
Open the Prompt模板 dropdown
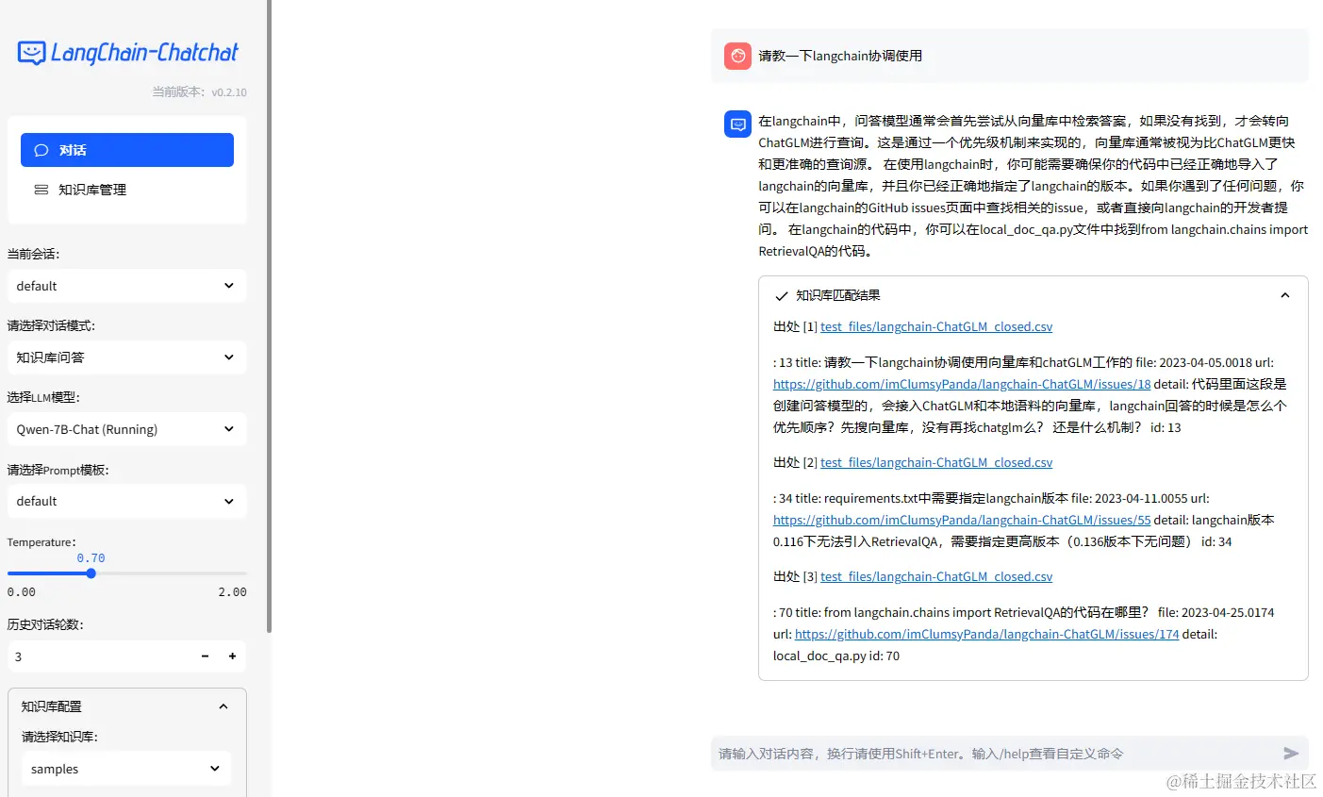[127, 501]
